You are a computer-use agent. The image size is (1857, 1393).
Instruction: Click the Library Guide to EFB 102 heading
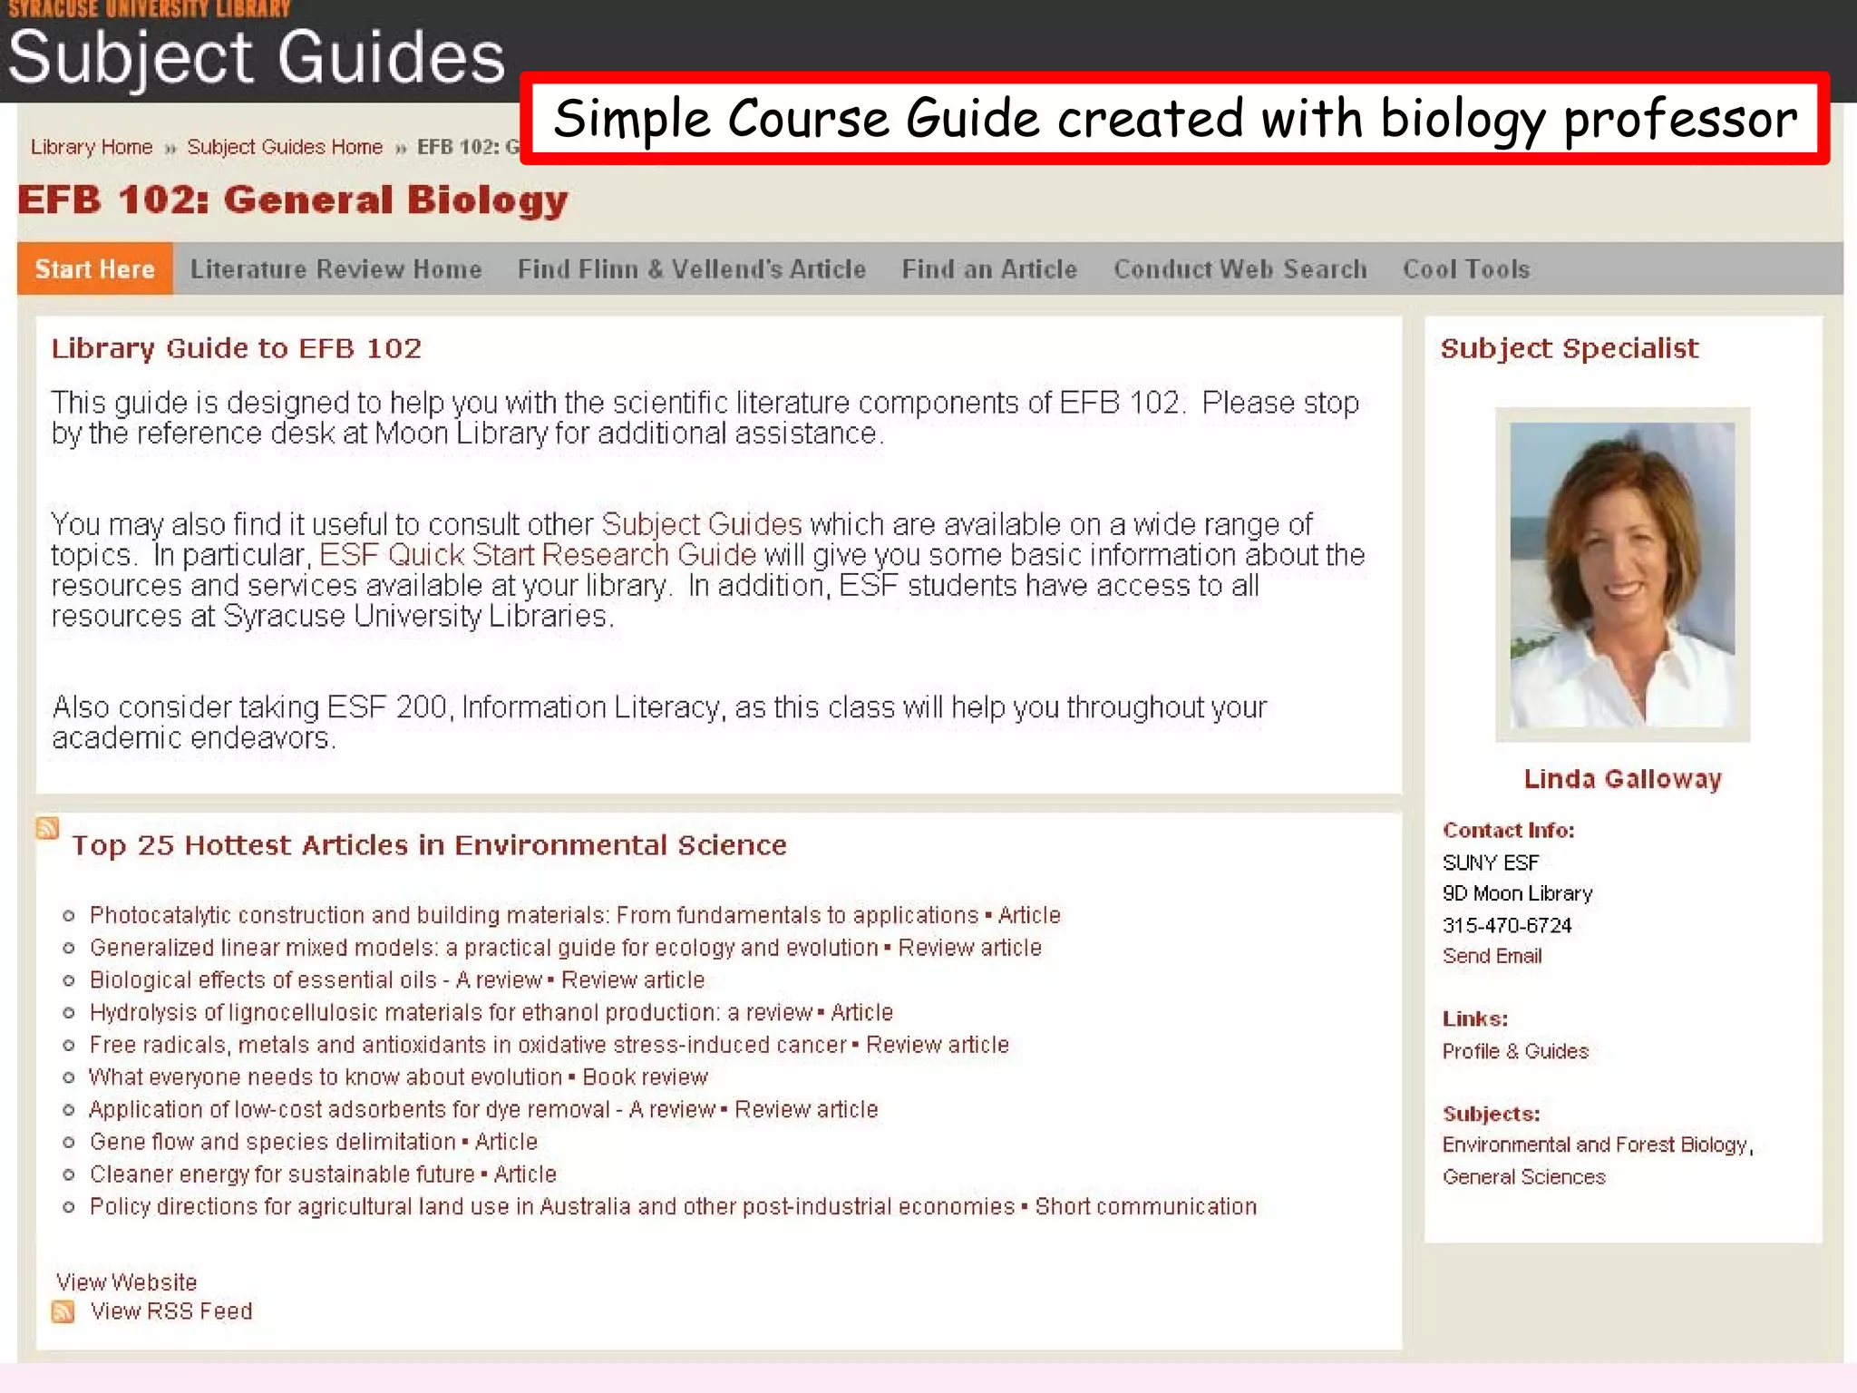(236, 349)
